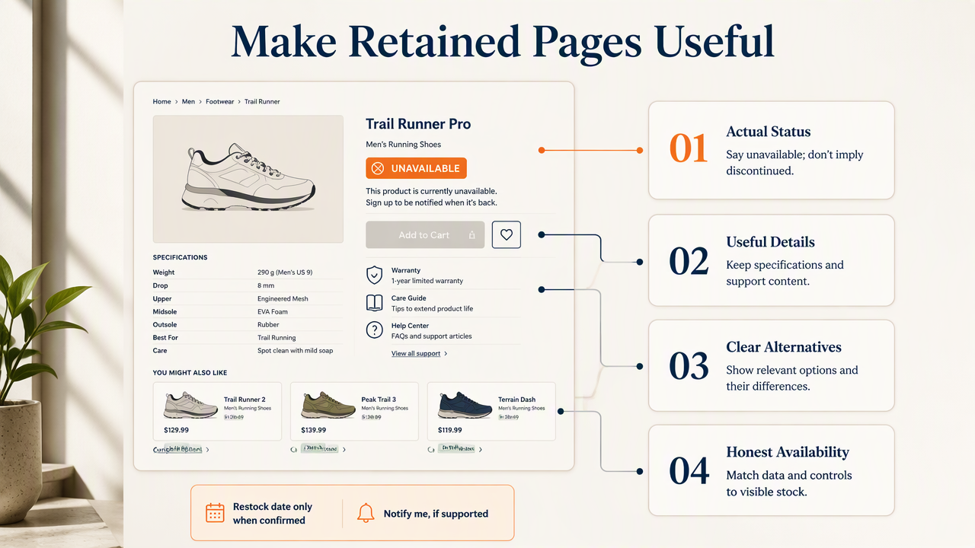Click the "1-year limited warranty" text
Screen dimensions: 975x548
point(427,281)
